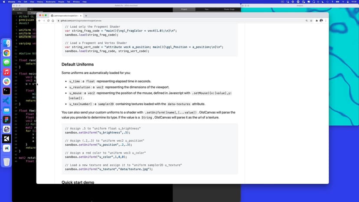The image size is (359, 202).
Task: Close the glslCanvas GitHub tab
Action: (x=81, y=16)
